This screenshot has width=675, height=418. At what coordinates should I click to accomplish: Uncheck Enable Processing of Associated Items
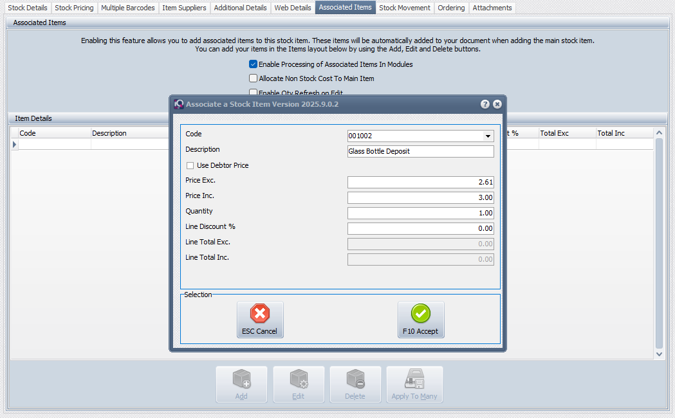tap(254, 64)
